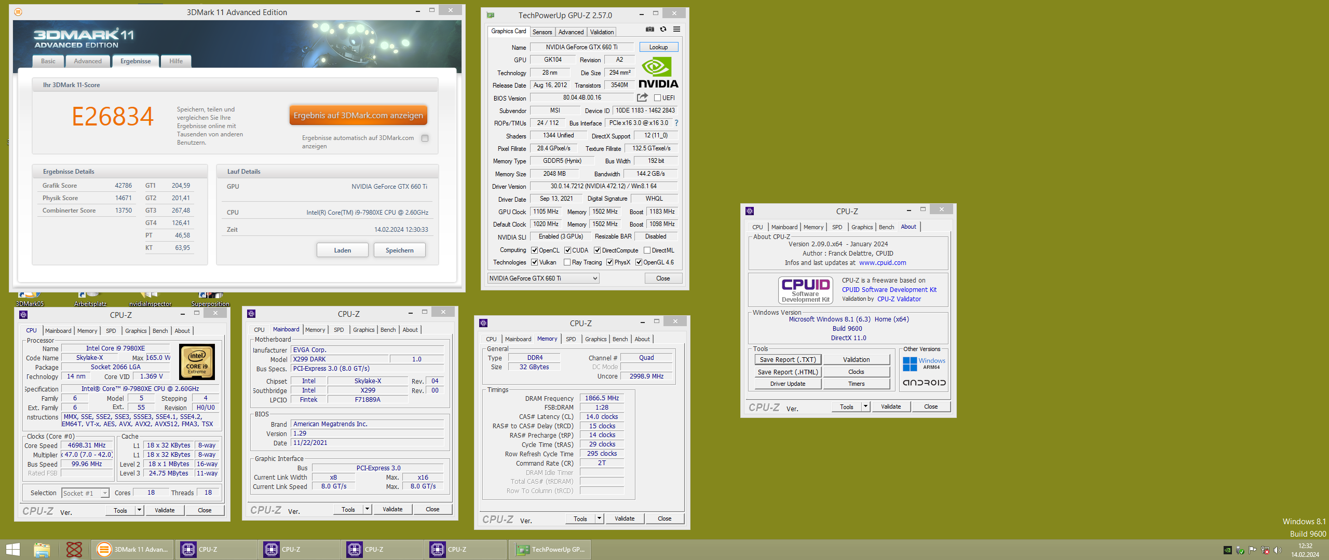Toggle the CUDA checkbox
The image size is (1329, 560).
coord(567,250)
